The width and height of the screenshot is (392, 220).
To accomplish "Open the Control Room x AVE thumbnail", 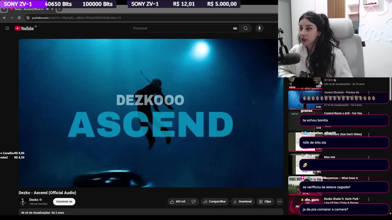I will pos(305,121).
